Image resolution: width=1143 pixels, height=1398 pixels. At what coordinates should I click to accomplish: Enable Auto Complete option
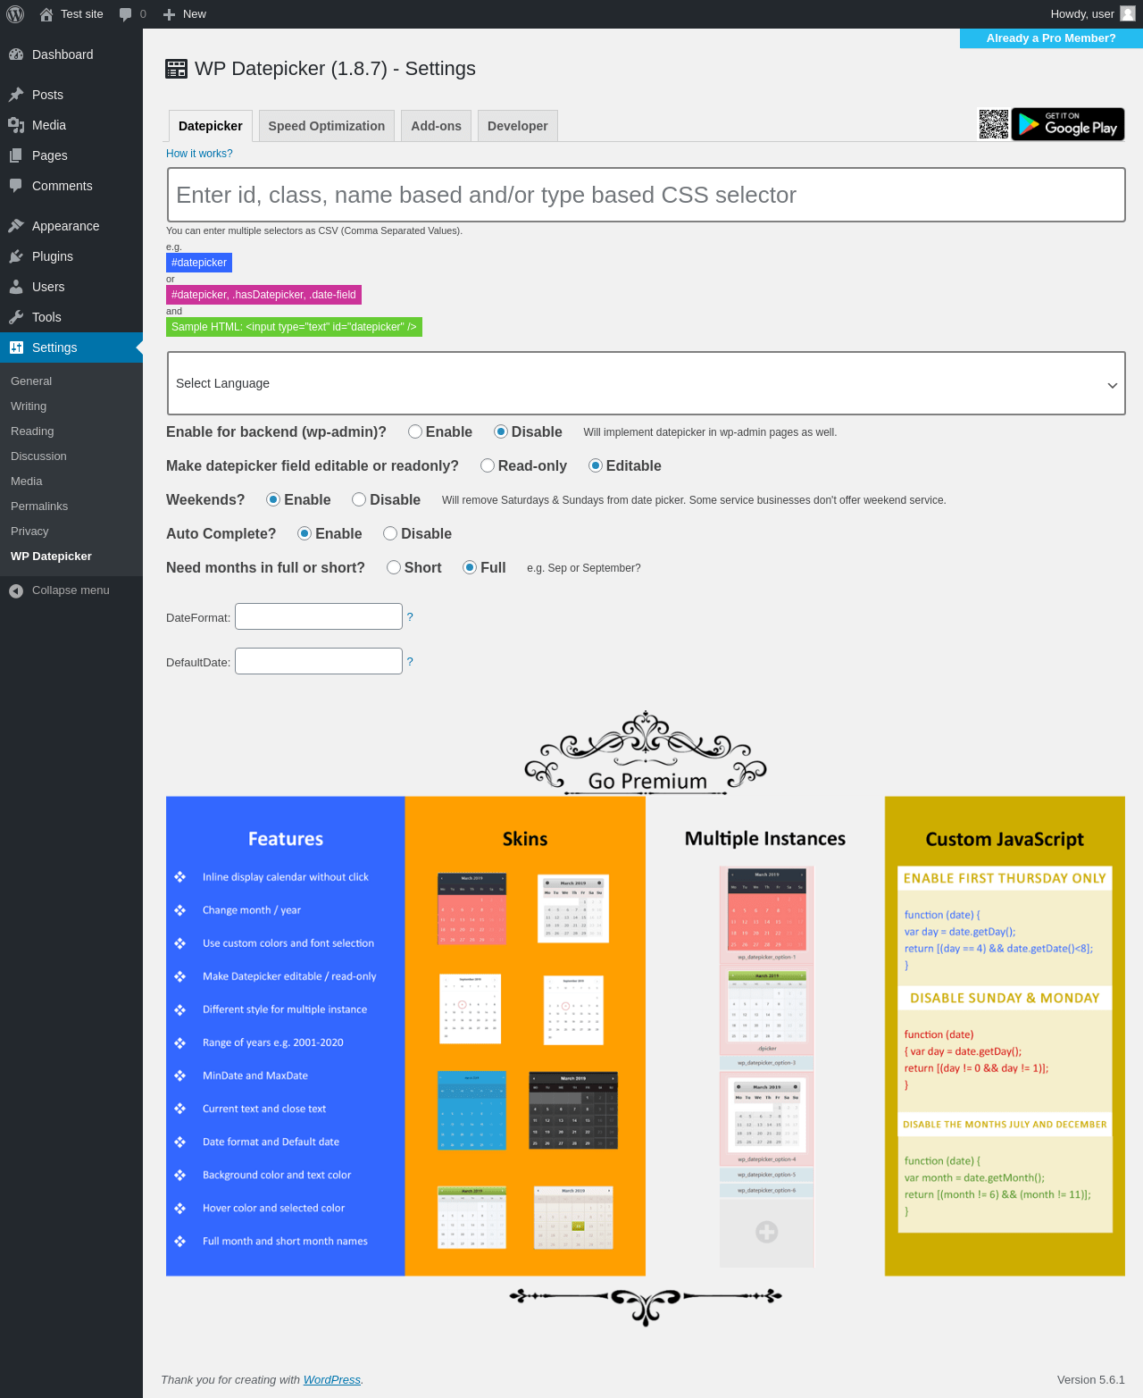(x=305, y=534)
